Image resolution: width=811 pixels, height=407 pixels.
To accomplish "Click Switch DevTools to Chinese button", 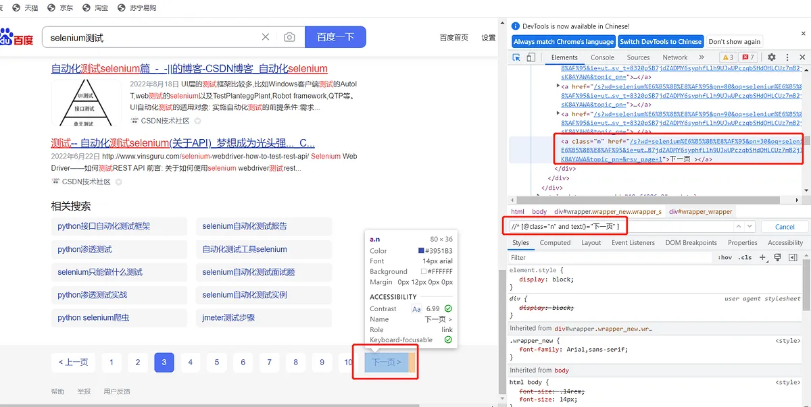I will point(661,41).
